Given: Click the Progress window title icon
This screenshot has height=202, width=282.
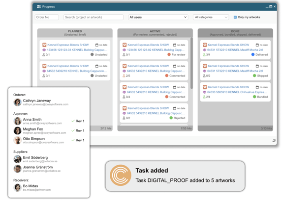Looking at the screenshot, I should pos(39,7).
